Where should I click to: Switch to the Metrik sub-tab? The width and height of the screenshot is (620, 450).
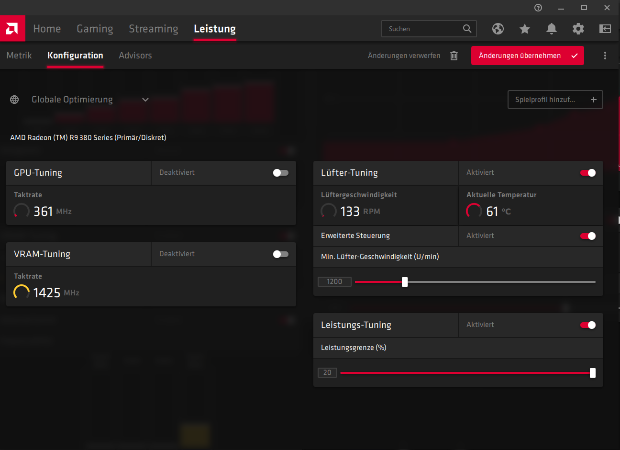click(x=19, y=56)
